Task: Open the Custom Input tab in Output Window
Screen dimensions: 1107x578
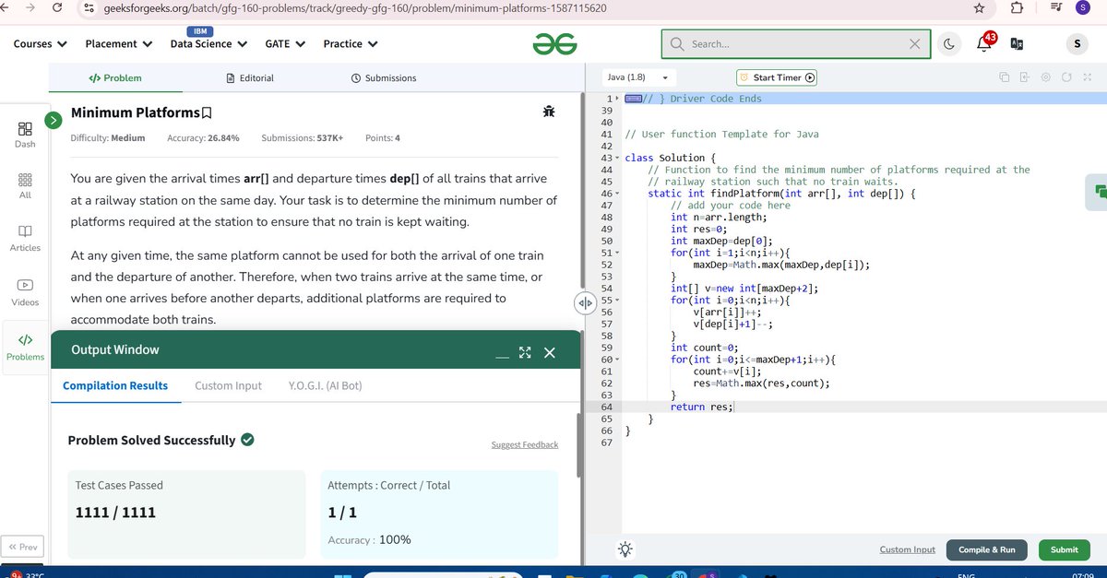Action: point(227,385)
